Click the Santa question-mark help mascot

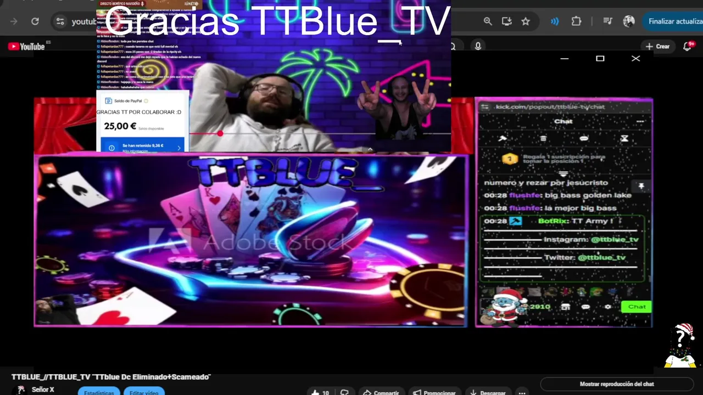[x=680, y=345]
